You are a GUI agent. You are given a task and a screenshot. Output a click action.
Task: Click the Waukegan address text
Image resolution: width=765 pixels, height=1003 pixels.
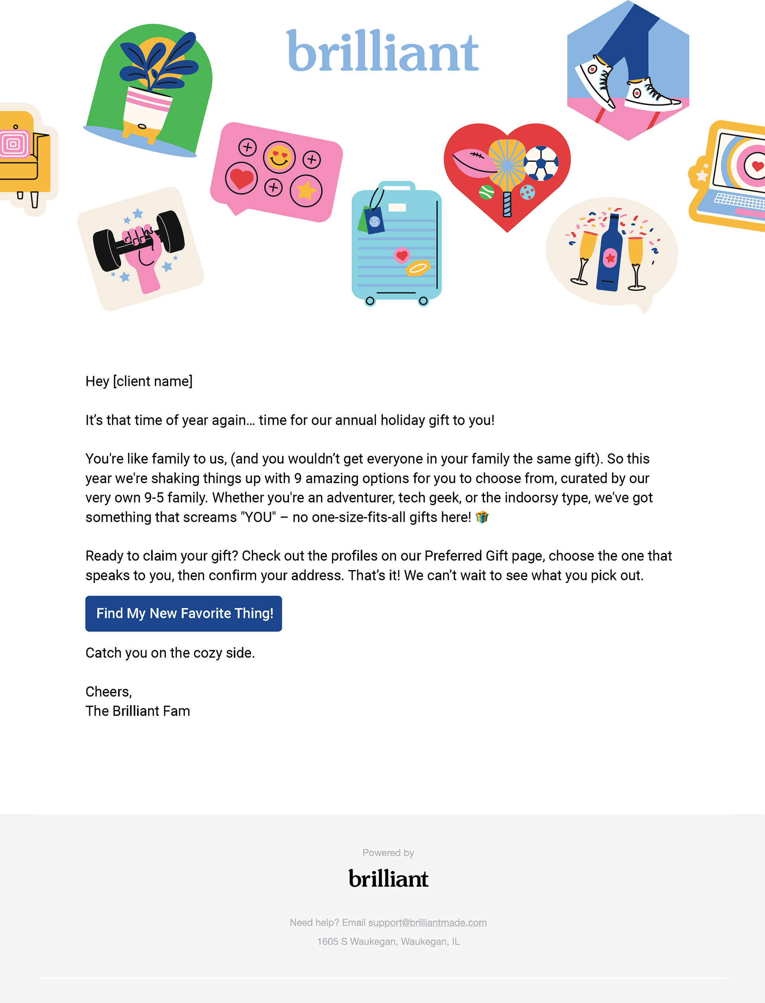click(388, 942)
